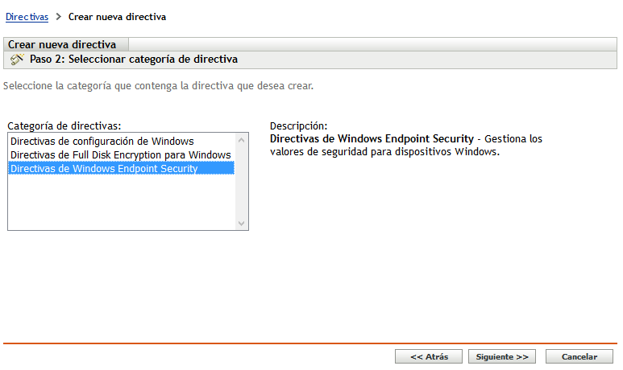Click the Categoría de directivas label
Screen dimensions: 623x370
click(x=64, y=126)
